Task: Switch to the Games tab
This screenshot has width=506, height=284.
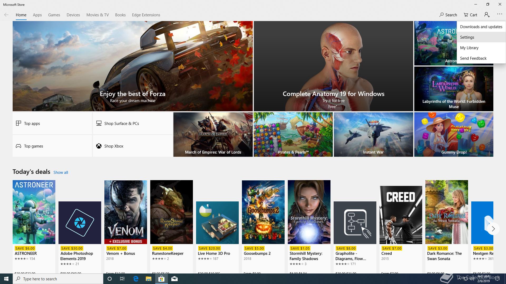Action: [x=54, y=15]
